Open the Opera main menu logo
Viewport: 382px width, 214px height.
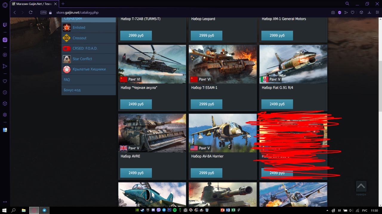pos(5,5)
